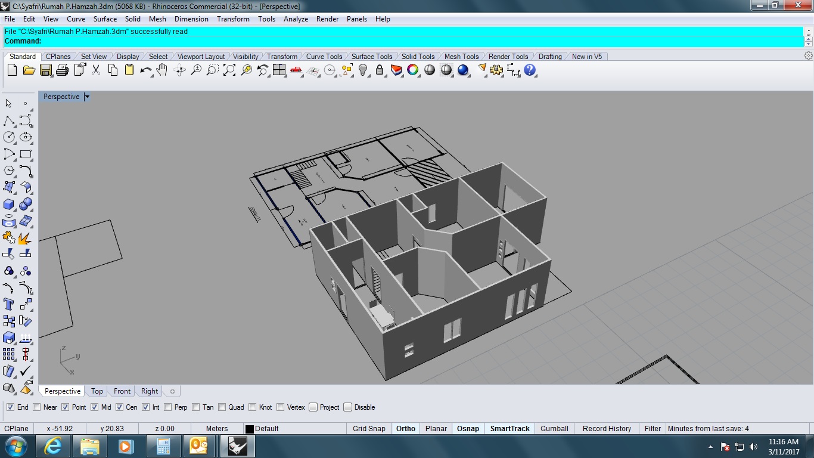Click the Explode tool icon

point(26,238)
